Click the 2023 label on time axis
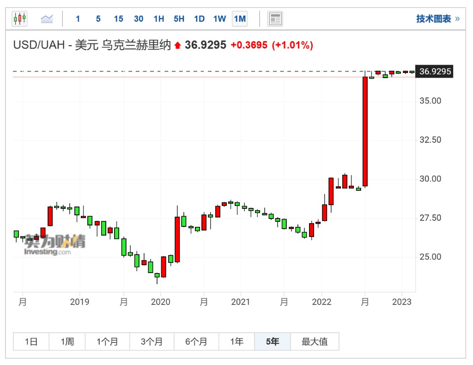This screenshot has height=365, width=473. (401, 302)
